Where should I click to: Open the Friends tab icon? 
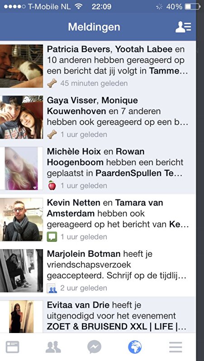point(53,347)
